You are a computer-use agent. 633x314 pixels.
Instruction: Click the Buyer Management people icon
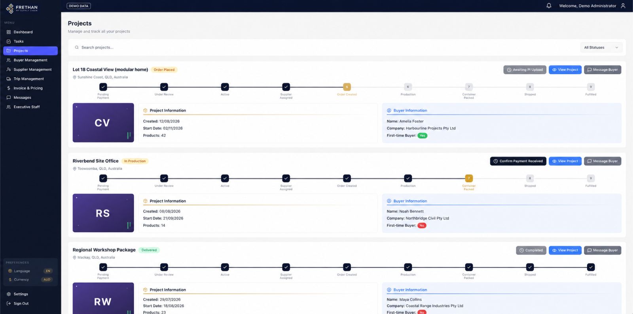point(9,60)
